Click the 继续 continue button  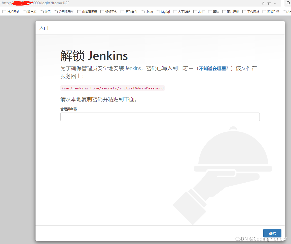272,233
